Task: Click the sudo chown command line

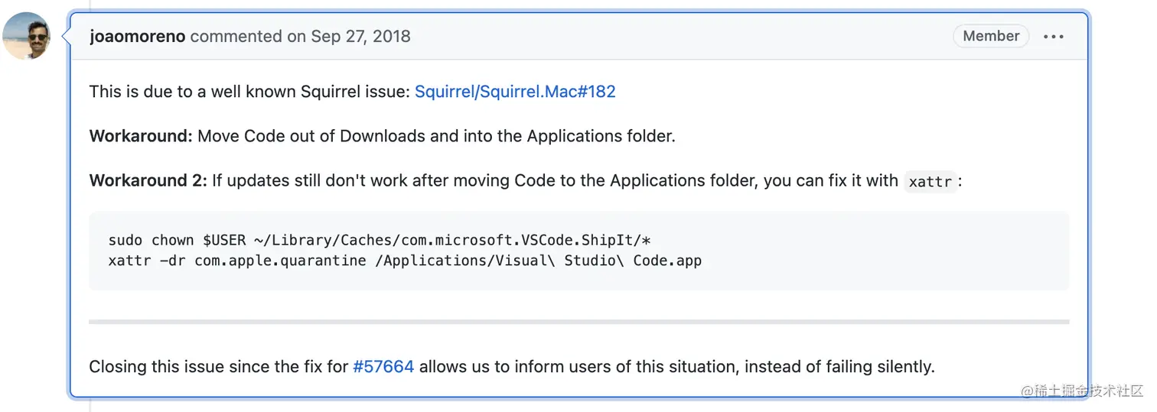Action: tap(379, 240)
